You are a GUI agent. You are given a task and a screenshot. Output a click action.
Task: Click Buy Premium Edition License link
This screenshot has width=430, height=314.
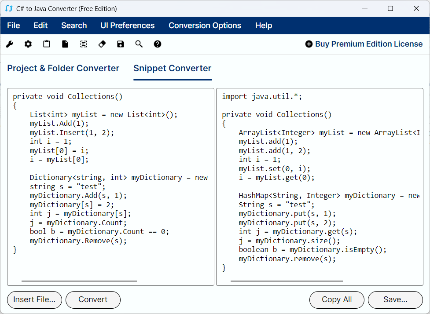(x=364, y=44)
